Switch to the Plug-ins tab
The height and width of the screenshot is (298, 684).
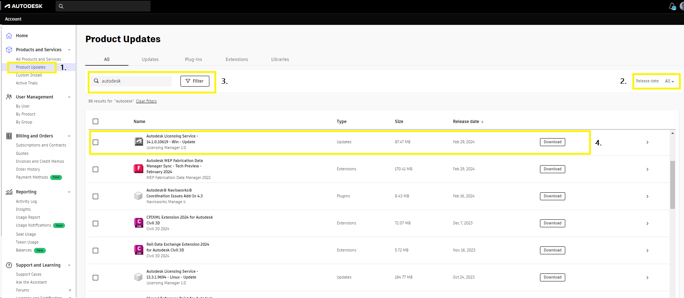pyautogui.click(x=193, y=60)
